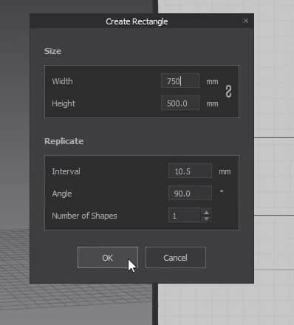Image resolution: width=294 pixels, height=325 pixels.
Task: Click the Angle label
Action: coord(62,194)
